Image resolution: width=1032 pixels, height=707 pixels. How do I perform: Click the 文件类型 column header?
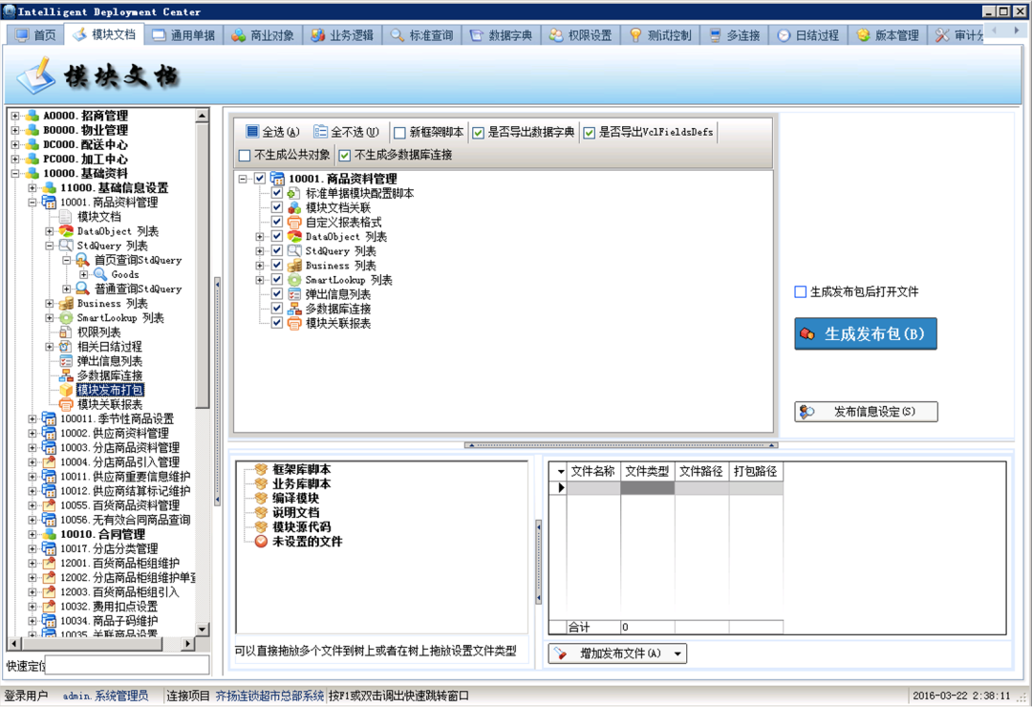pos(647,471)
